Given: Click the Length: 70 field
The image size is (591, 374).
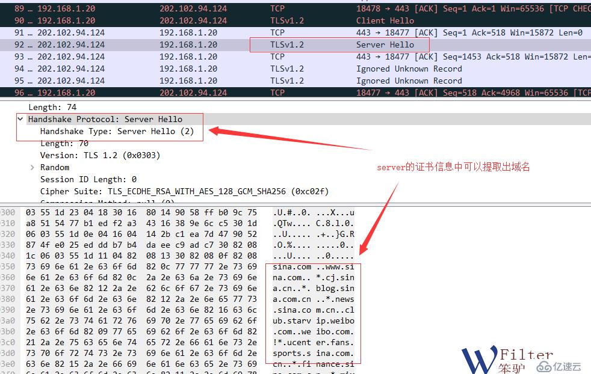Looking at the screenshot, I should 64,144.
